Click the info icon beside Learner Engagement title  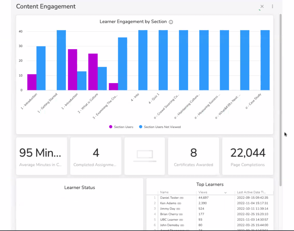tap(171, 22)
